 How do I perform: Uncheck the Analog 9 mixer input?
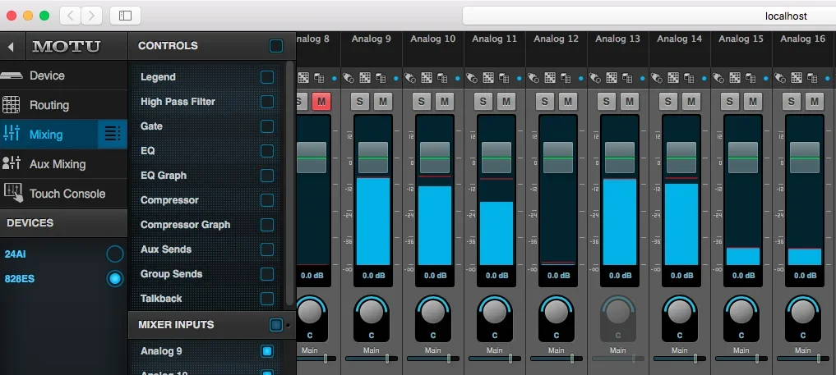tap(267, 351)
